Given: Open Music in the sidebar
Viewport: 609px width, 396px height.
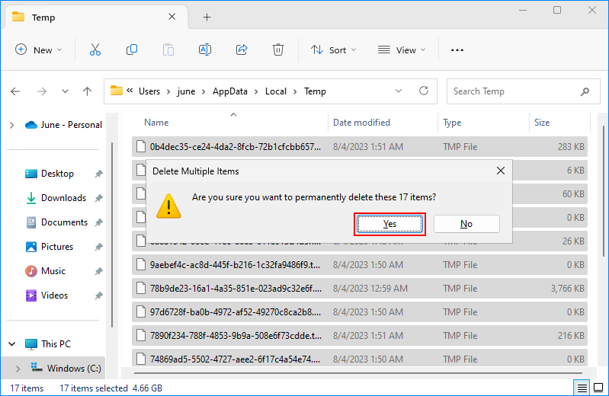Looking at the screenshot, I should coord(46,271).
